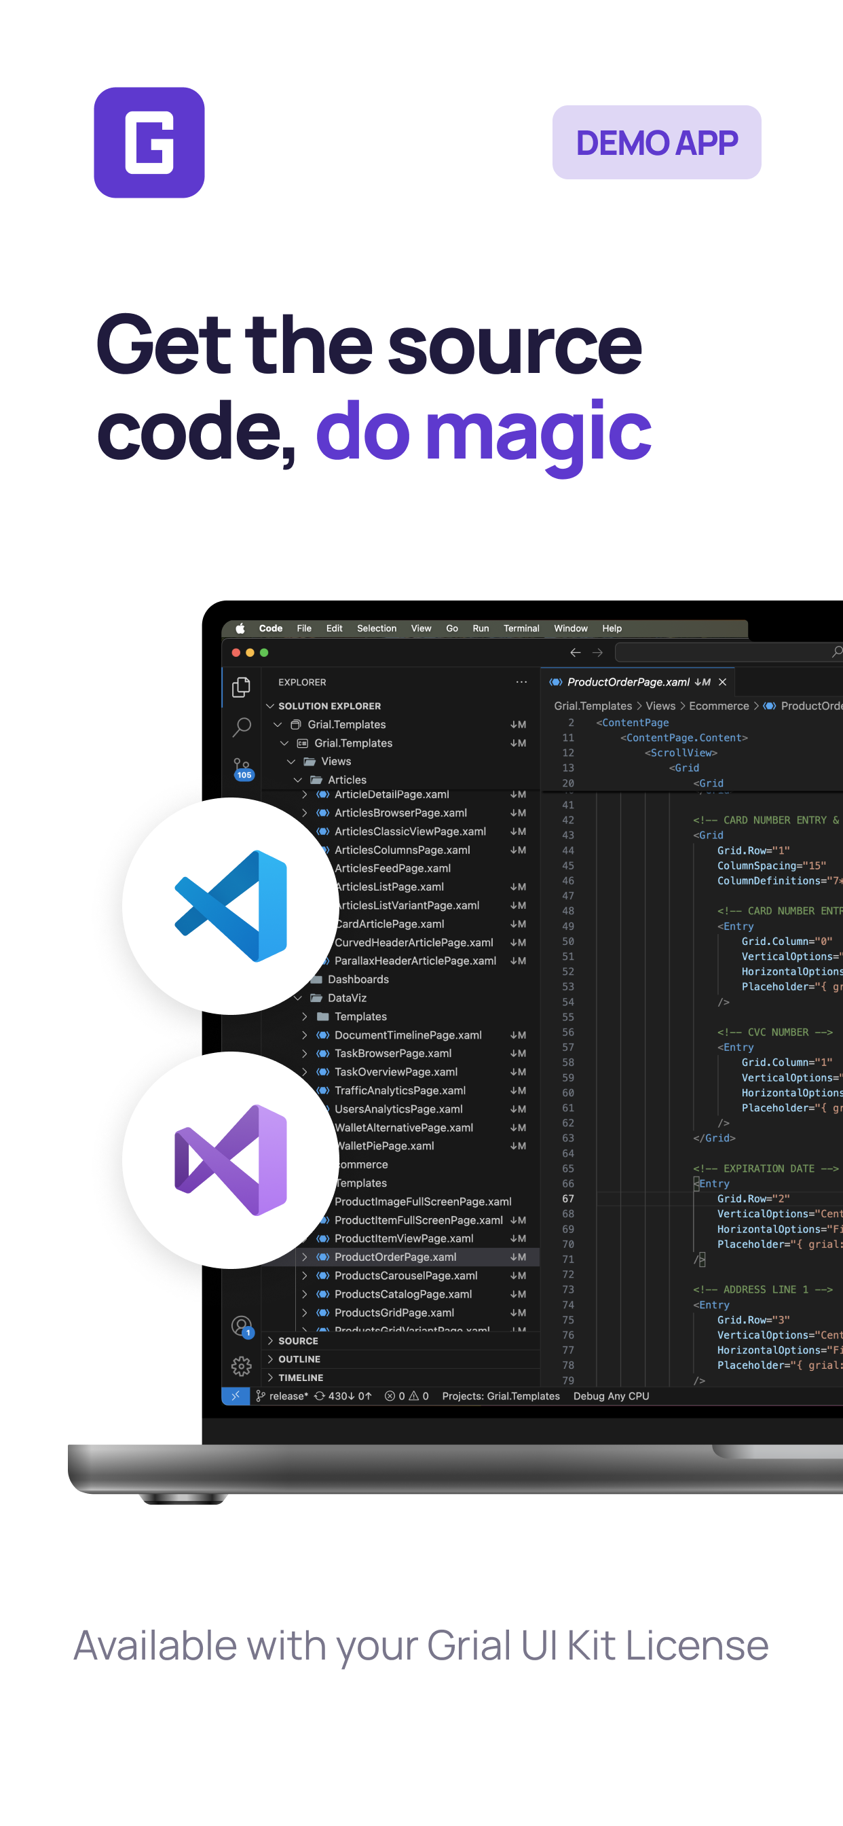The height and width of the screenshot is (1826, 843).
Task: Open TrafficAnalyticsPage.xaml file
Action: click(x=400, y=1090)
